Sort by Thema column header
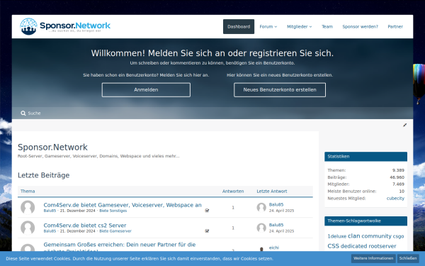This screenshot has width=425, height=266. click(28, 191)
